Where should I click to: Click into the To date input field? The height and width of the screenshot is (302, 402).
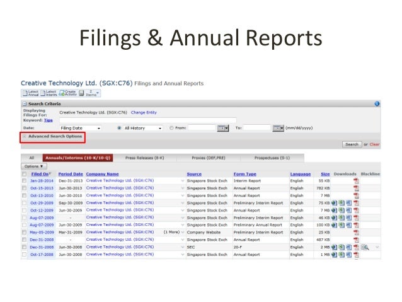tap(258, 128)
